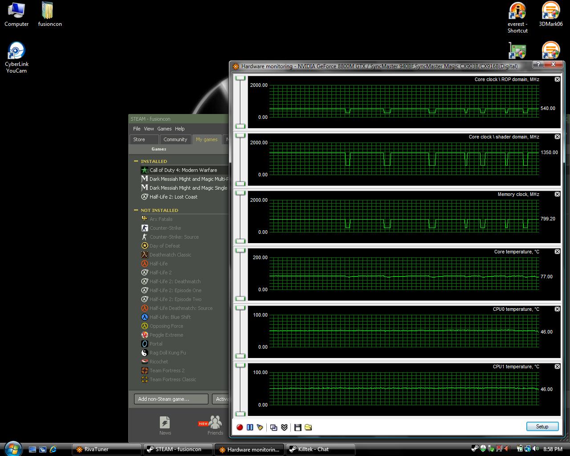Adjust the lower scale slider of the Memory clock graph
Screen dimensions: 570x456
tap(240, 241)
